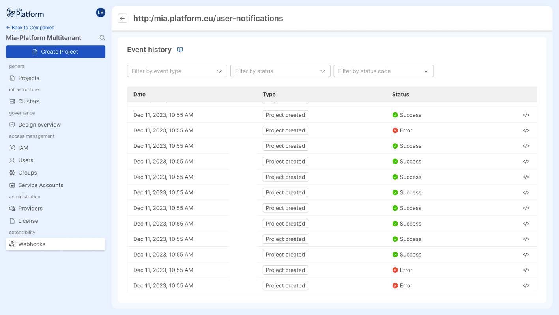559x315 pixels.
Task: Click the LB avatar badge
Action: click(x=100, y=12)
